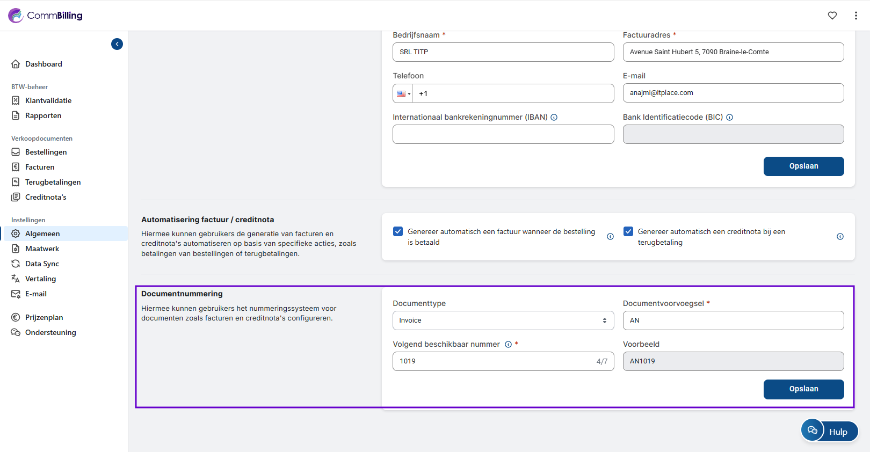Click Opslaan under company details

[x=803, y=166]
